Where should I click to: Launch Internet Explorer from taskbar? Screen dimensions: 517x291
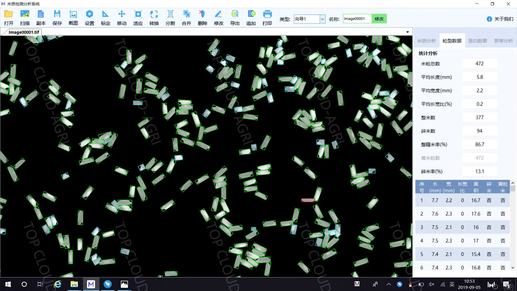coord(57,284)
